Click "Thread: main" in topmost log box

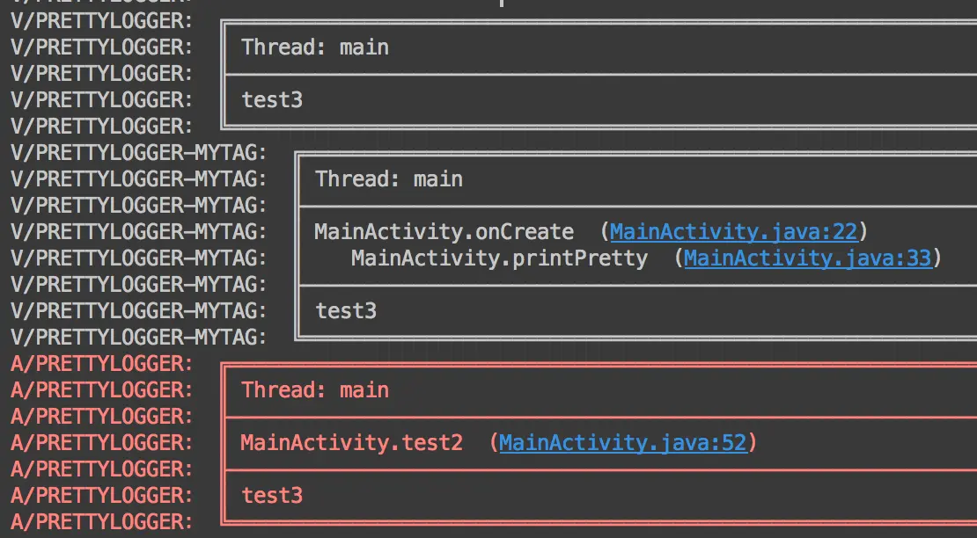pos(314,47)
